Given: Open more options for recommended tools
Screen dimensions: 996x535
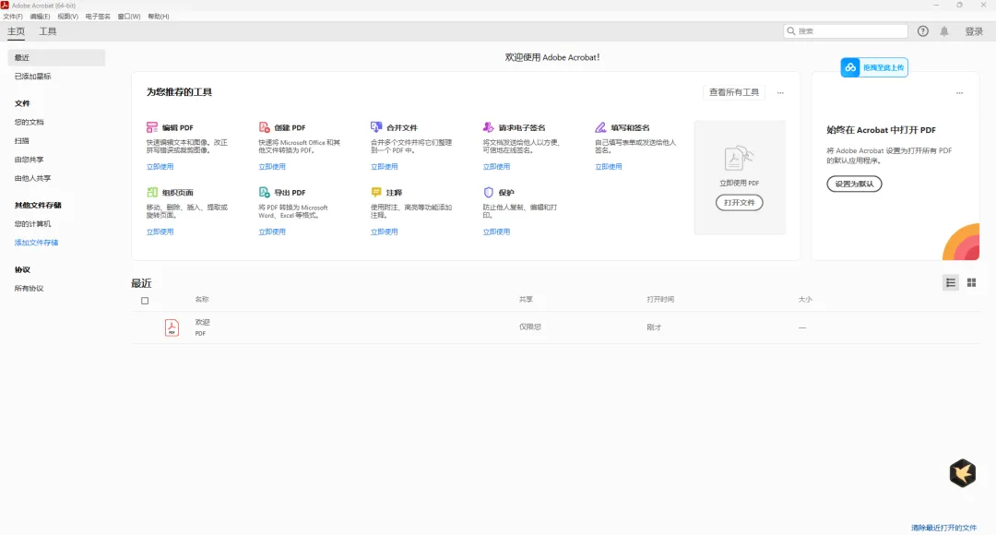Looking at the screenshot, I should [780, 93].
